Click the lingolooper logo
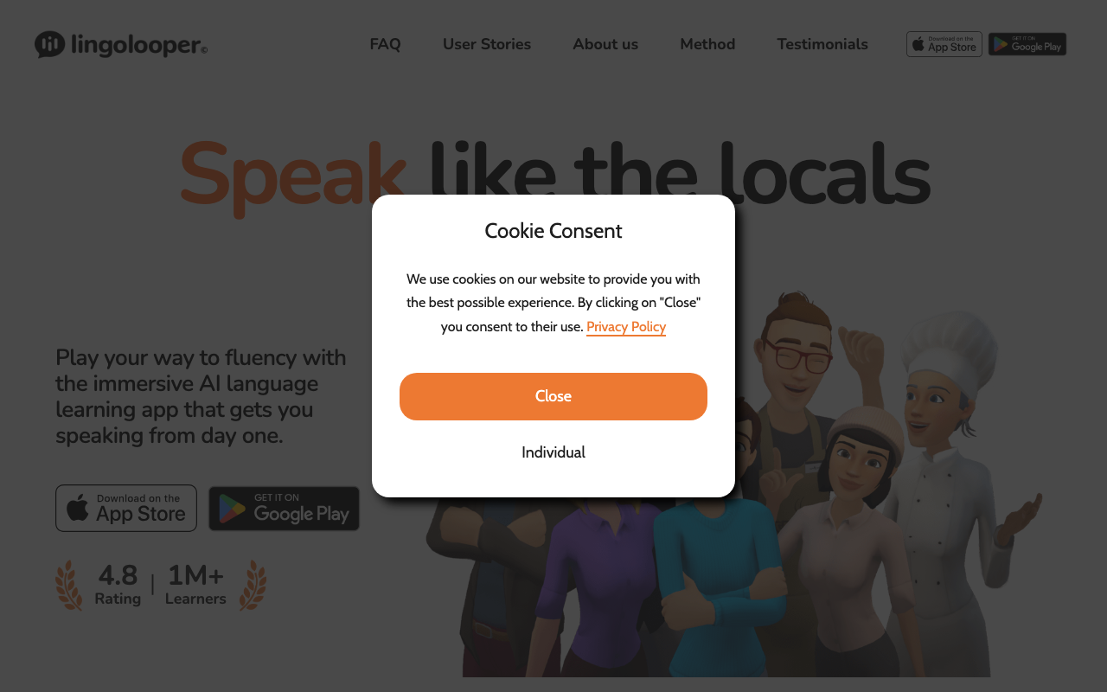 click(121, 44)
